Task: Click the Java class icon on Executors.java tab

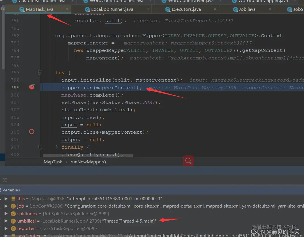Action: (168, 9)
